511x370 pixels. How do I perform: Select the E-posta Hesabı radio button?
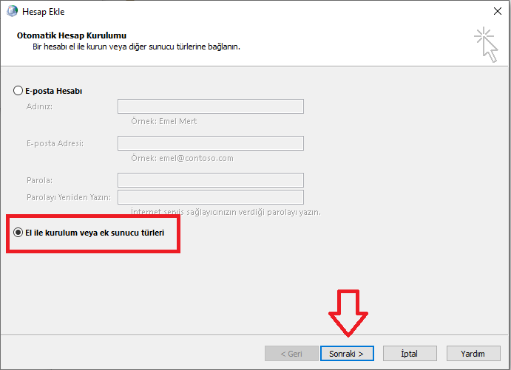tap(18, 91)
